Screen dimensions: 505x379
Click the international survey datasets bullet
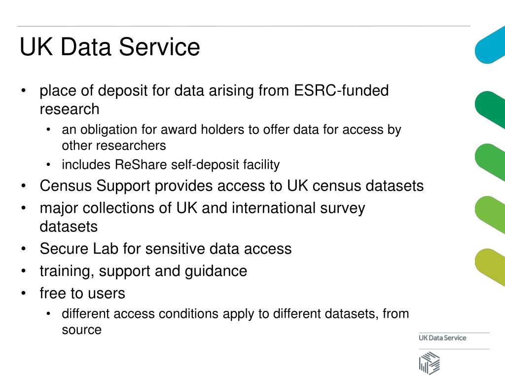point(203,217)
